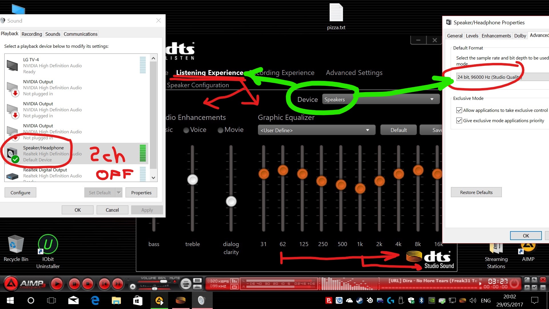Click the AIMP eject/open file icon
549x309 pixels.
pos(133,286)
